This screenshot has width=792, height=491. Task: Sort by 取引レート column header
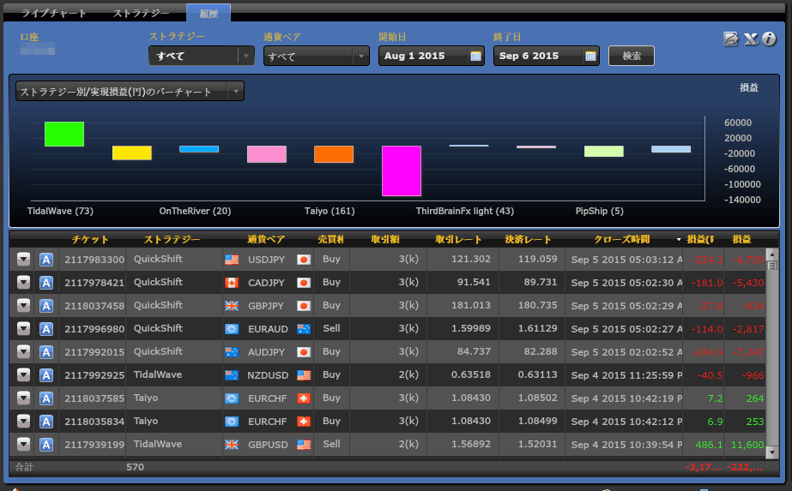tap(458, 239)
